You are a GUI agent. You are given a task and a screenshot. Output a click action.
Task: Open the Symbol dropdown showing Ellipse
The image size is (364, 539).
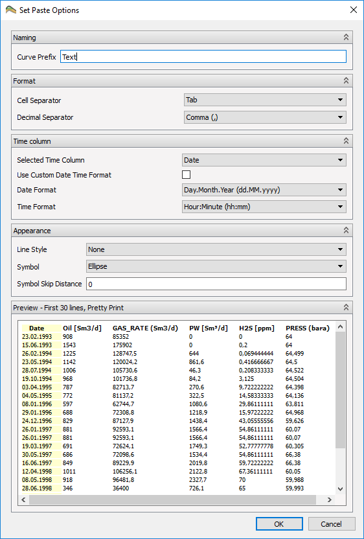(216, 266)
